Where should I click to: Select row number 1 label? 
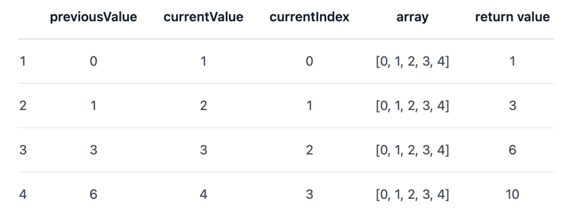point(22,61)
